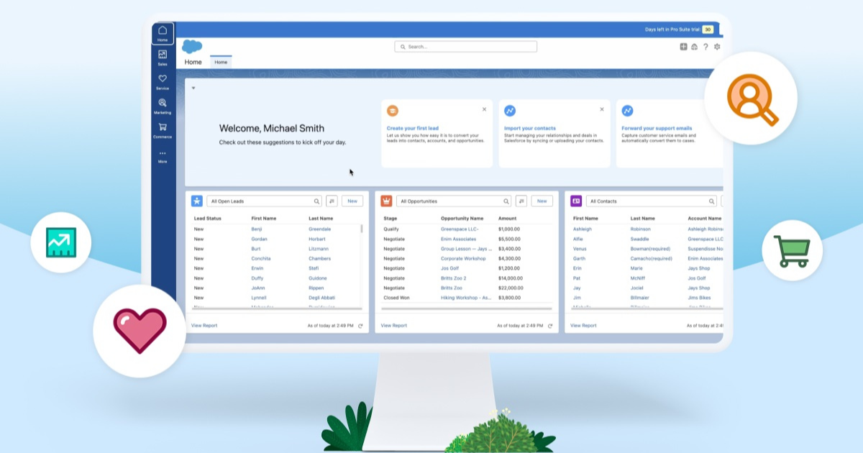Show More apps via the three dots
The width and height of the screenshot is (863, 453).
pos(163,156)
